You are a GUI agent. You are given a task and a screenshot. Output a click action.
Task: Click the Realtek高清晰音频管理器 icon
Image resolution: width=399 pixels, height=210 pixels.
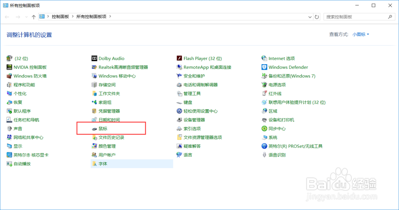[95, 67]
